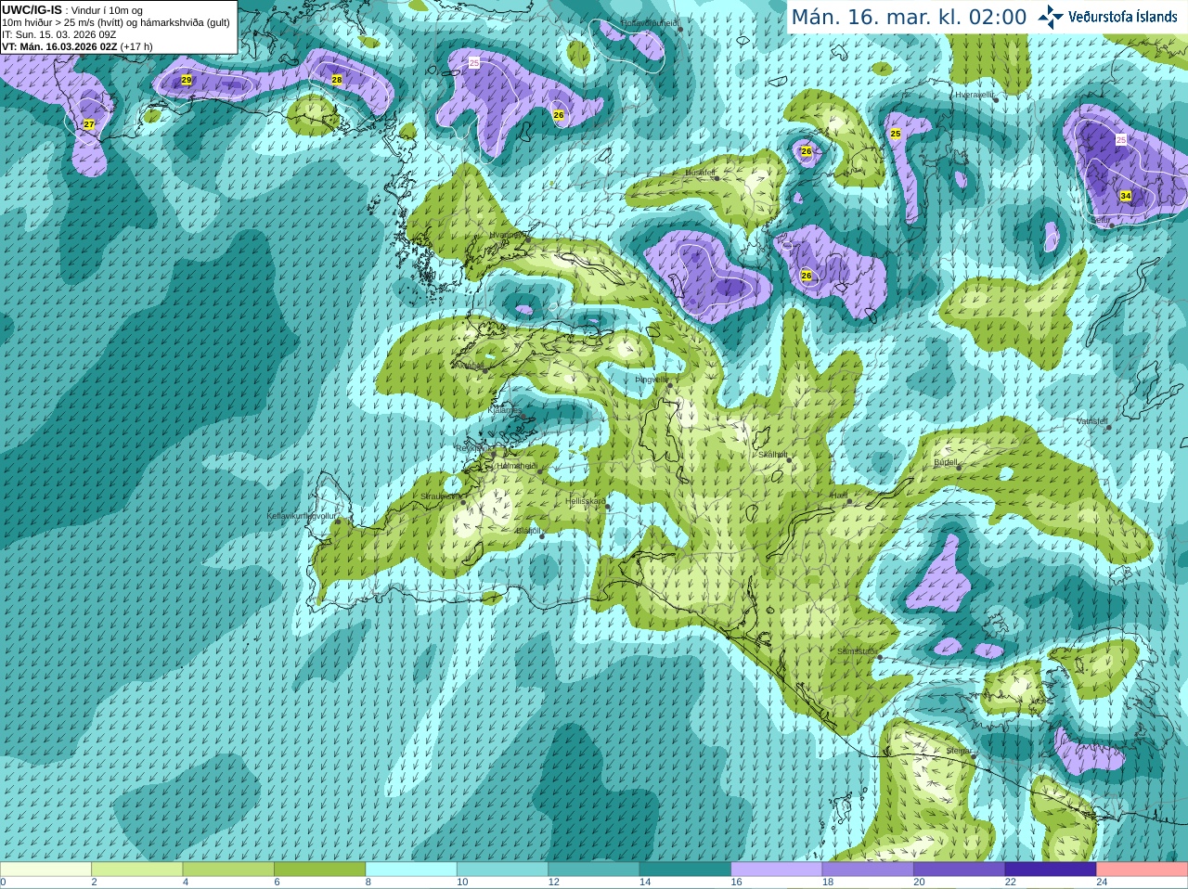Click the yellow 34 gust marker near Setur
This screenshot has width=1188, height=889.
click(1126, 196)
